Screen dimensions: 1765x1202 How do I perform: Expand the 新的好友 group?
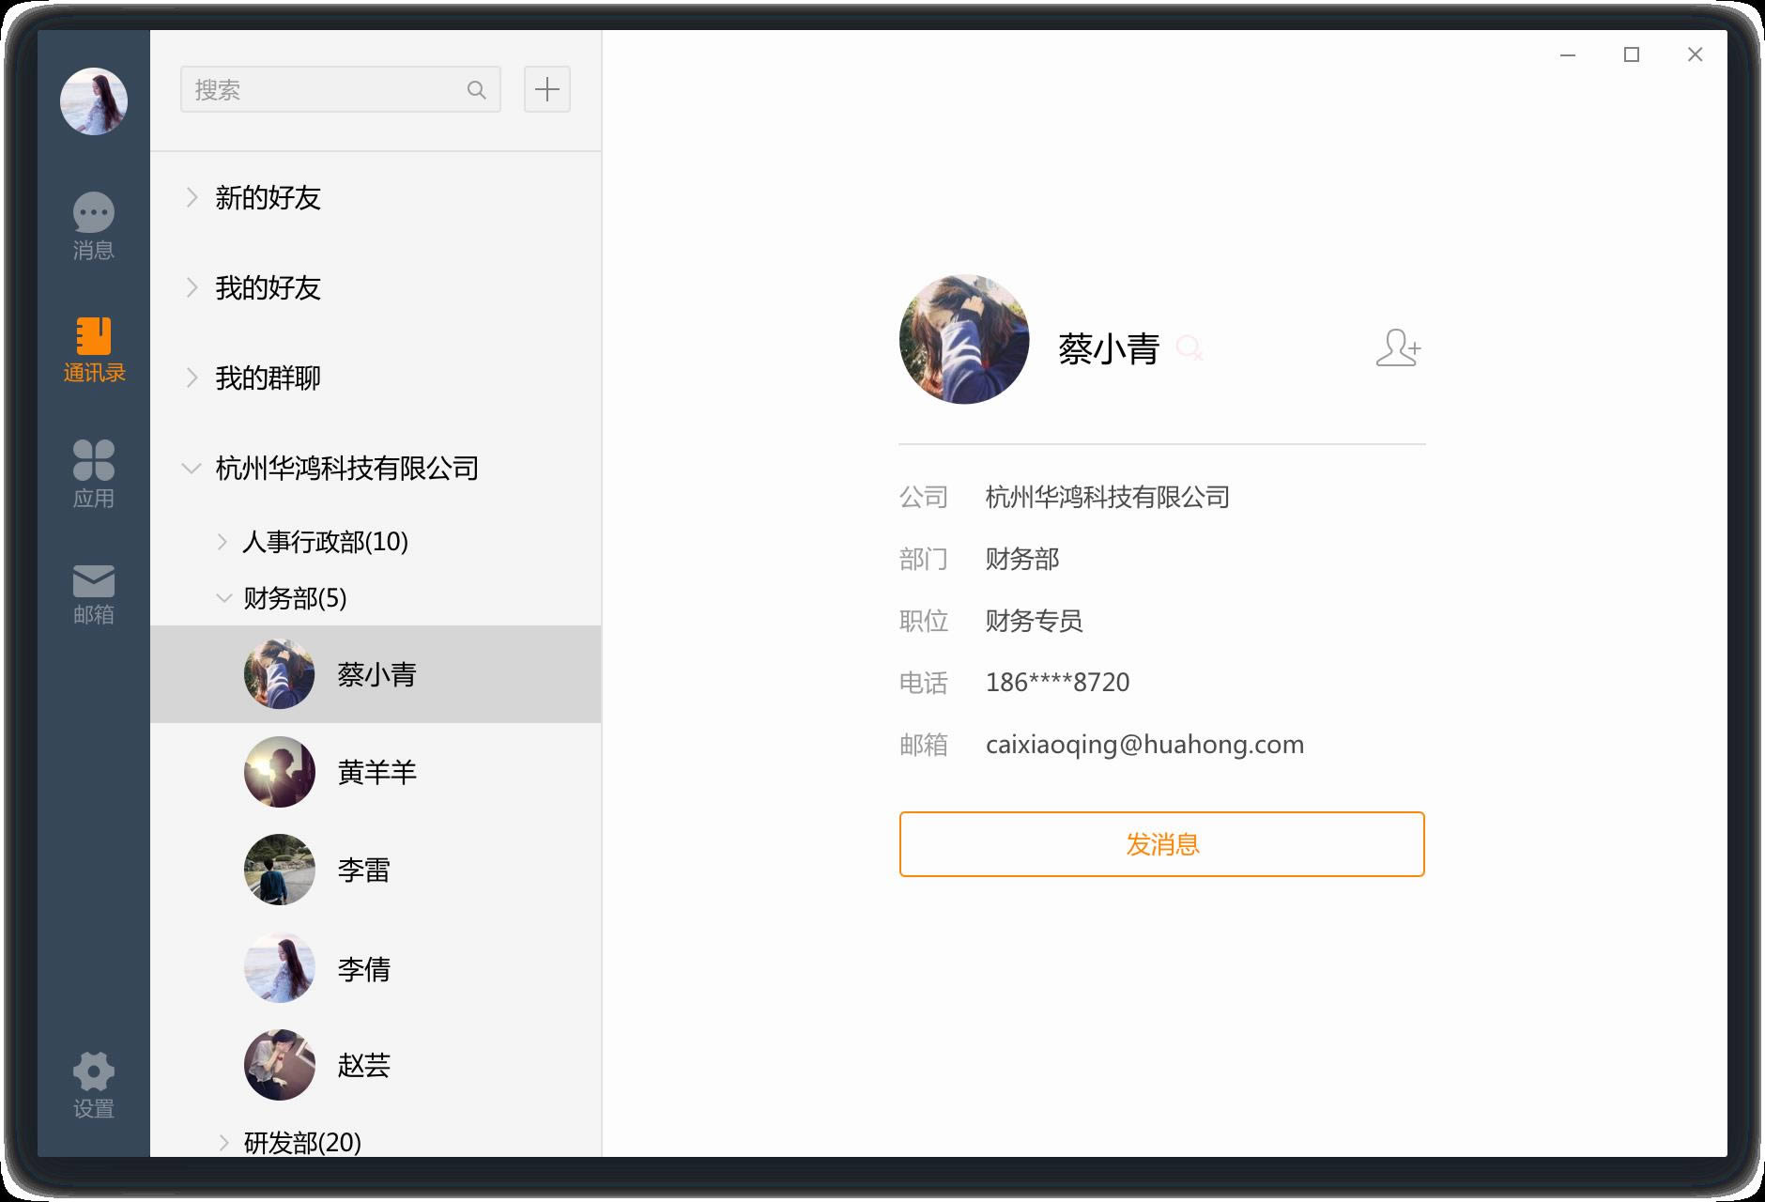point(376,197)
